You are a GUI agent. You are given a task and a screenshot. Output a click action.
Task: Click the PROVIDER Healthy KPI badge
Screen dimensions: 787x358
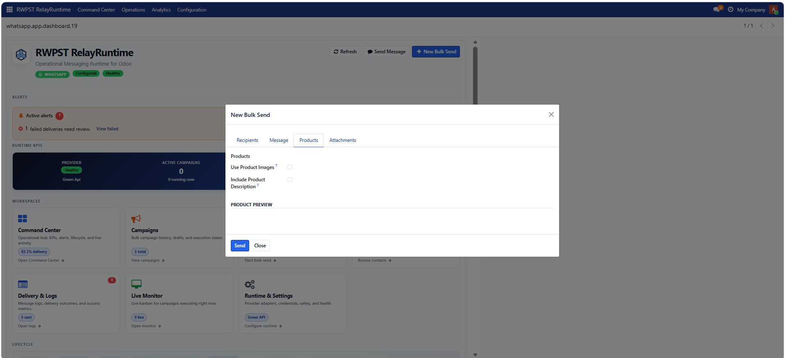(x=71, y=170)
